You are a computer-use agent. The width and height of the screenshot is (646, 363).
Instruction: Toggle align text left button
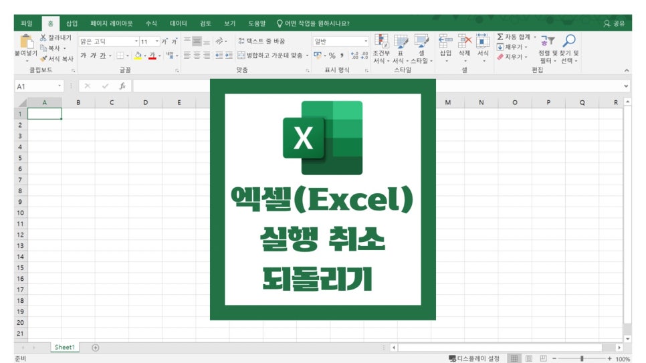187,55
